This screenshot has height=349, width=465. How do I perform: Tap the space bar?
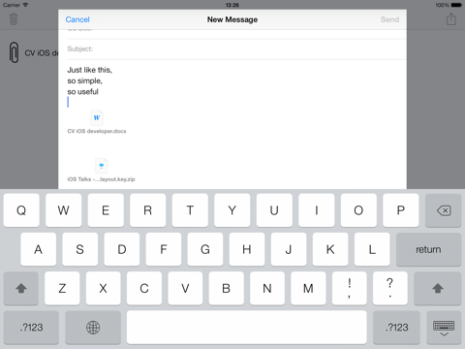tap(247, 328)
